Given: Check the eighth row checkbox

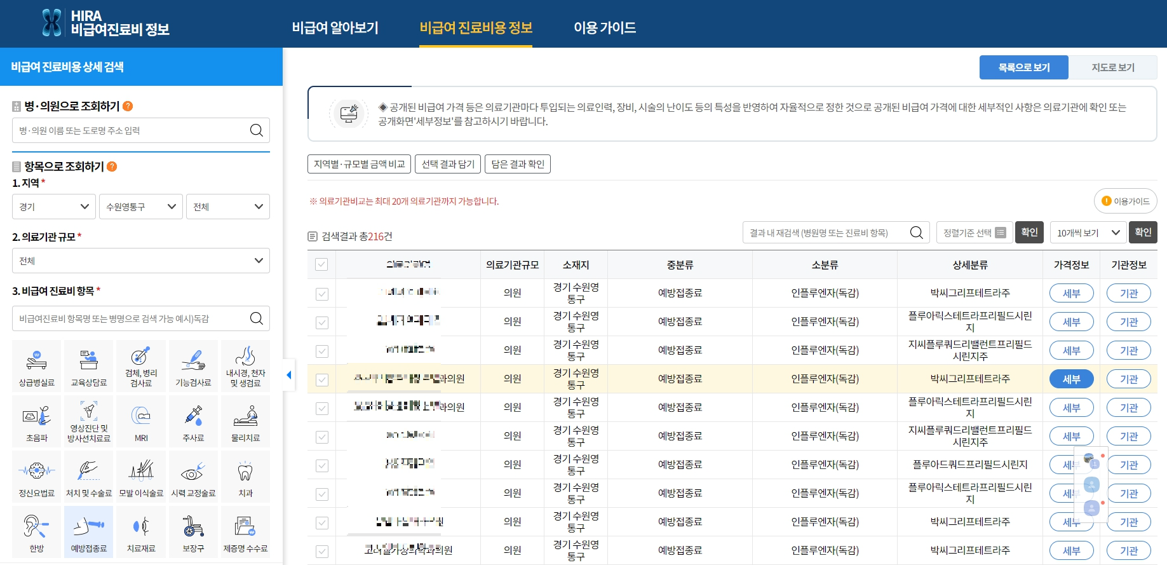Looking at the screenshot, I should click(x=322, y=494).
